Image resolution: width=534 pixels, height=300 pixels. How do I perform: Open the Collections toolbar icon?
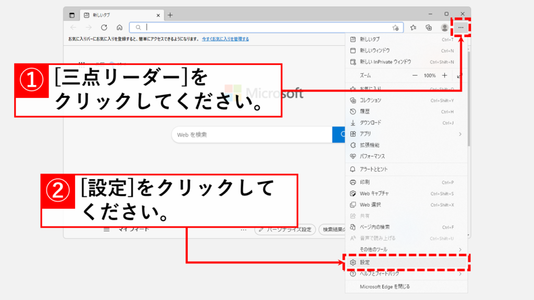click(429, 28)
